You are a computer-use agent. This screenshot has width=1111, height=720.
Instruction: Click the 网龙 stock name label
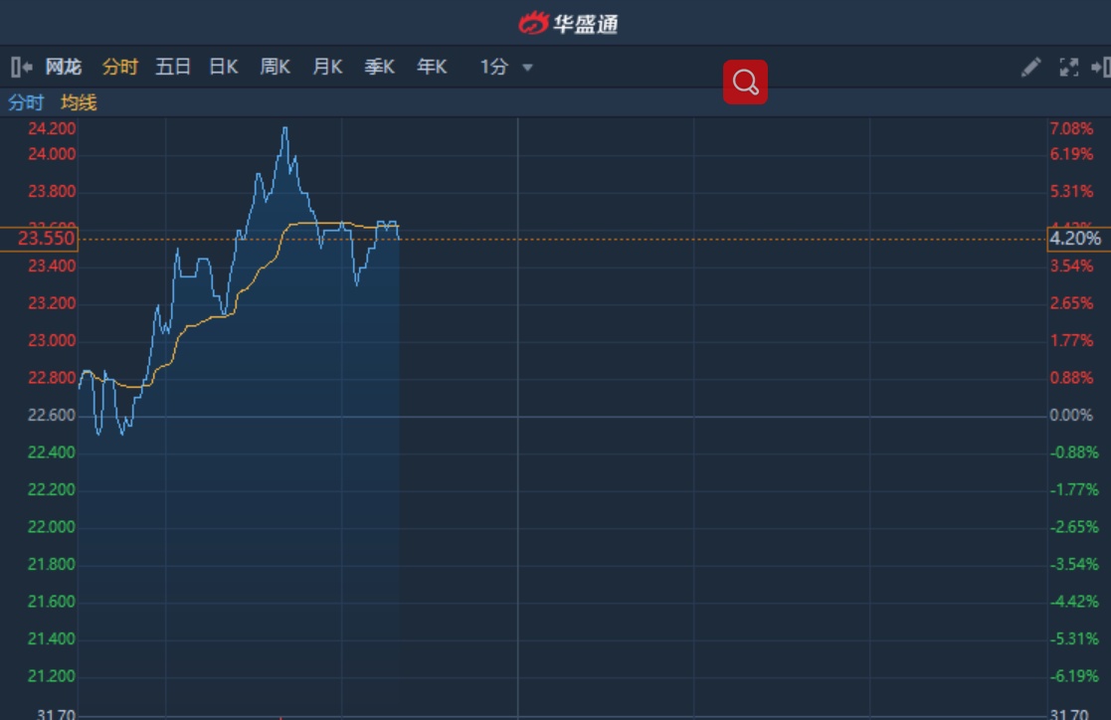[63, 68]
